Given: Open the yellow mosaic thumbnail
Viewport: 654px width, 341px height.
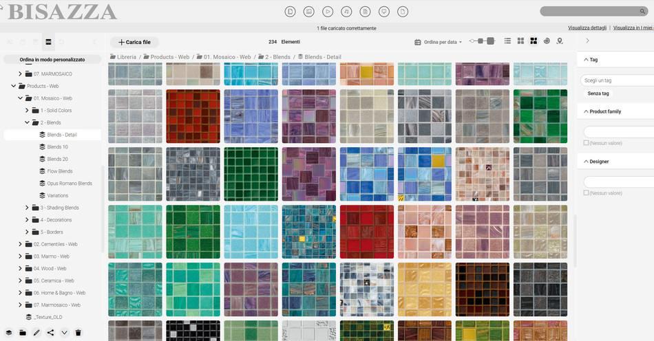Looking at the screenshot, I should [424, 289].
